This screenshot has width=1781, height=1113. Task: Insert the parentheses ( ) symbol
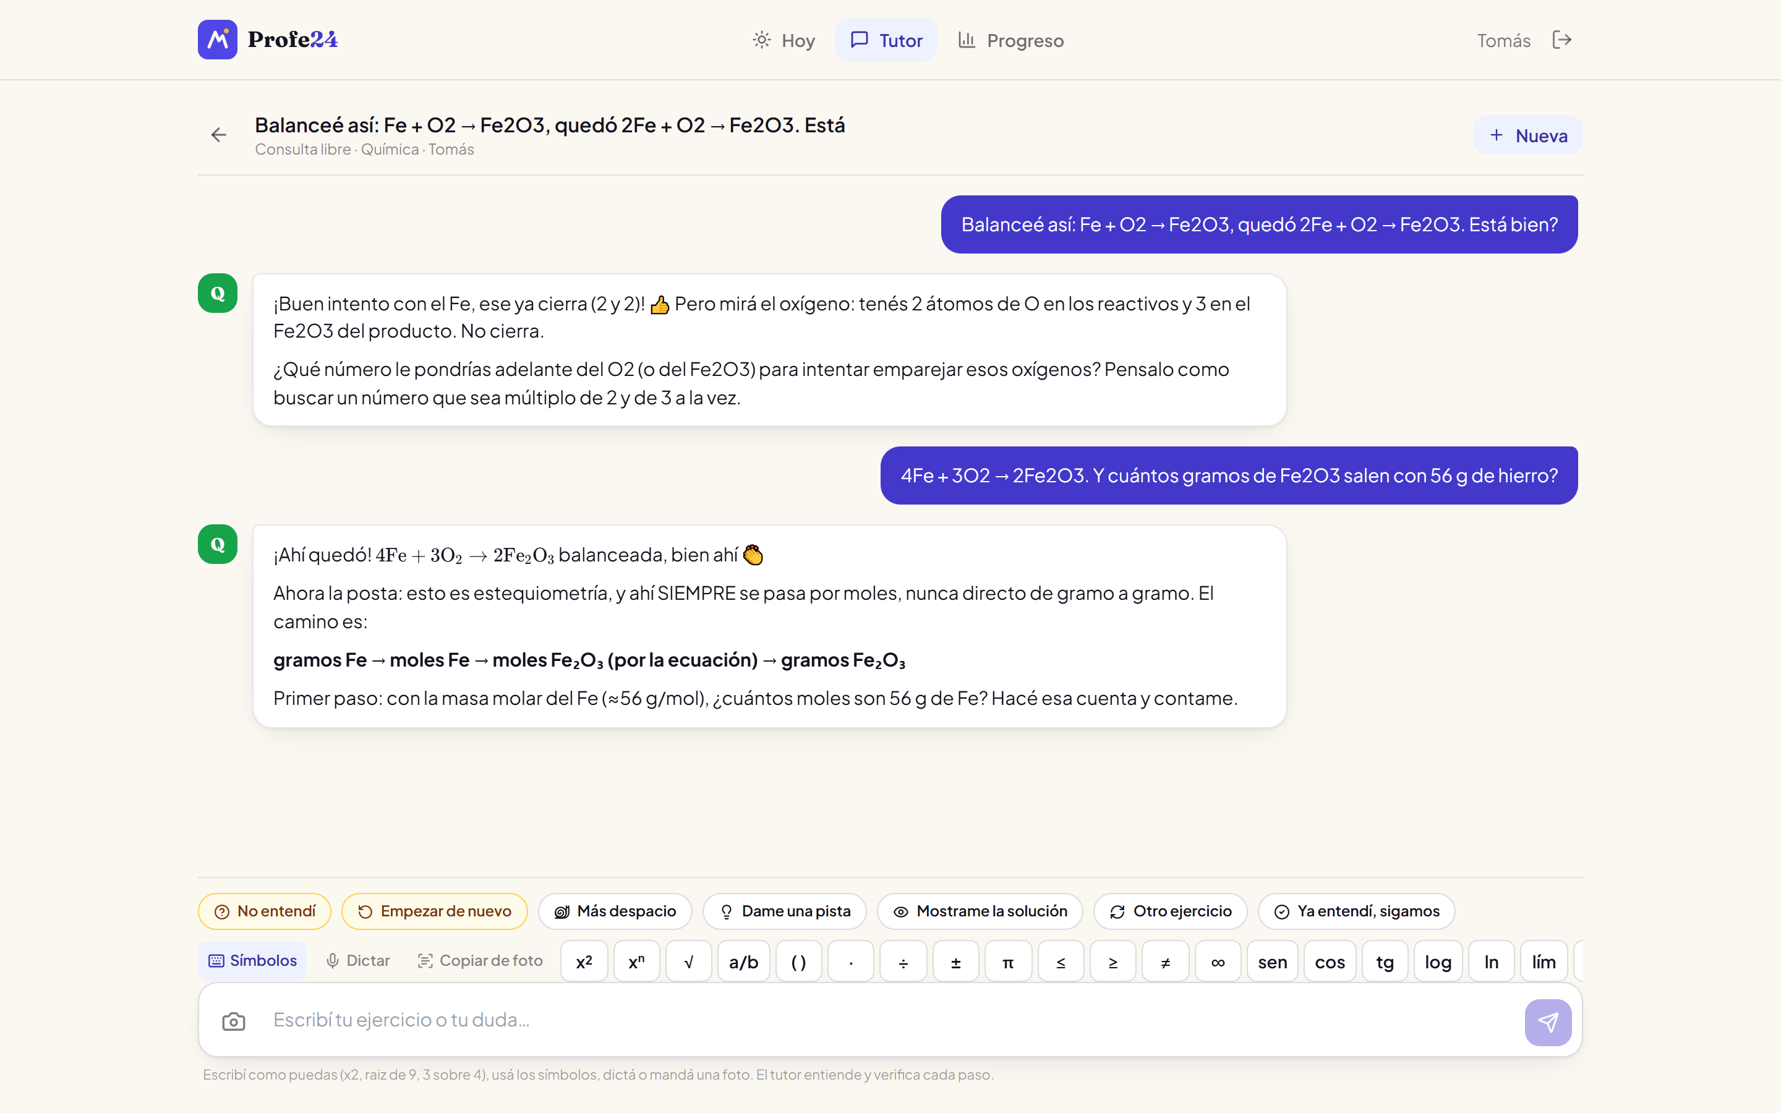pos(798,962)
